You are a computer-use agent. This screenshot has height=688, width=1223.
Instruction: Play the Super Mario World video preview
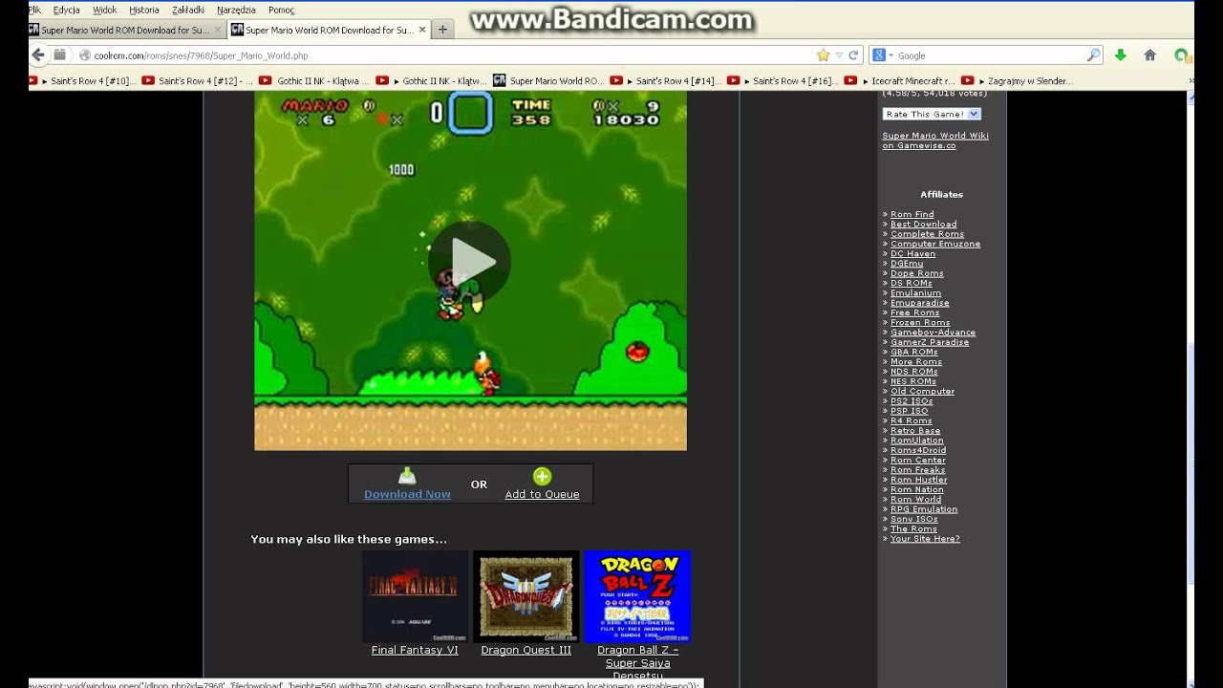coord(469,261)
